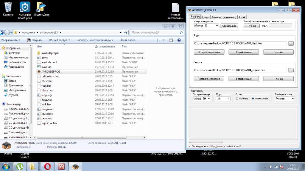This screenshot has height=171, width=305.
Task: Launch AusLogics BoostSpeed desktop shortcut
Action: coord(25,10)
